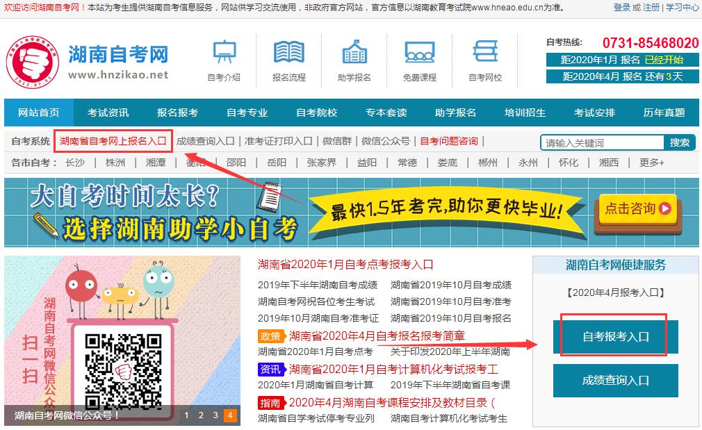Switch to carousel slide number 2
The height and width of the screenshot is (430, 702).
point(200,415)
